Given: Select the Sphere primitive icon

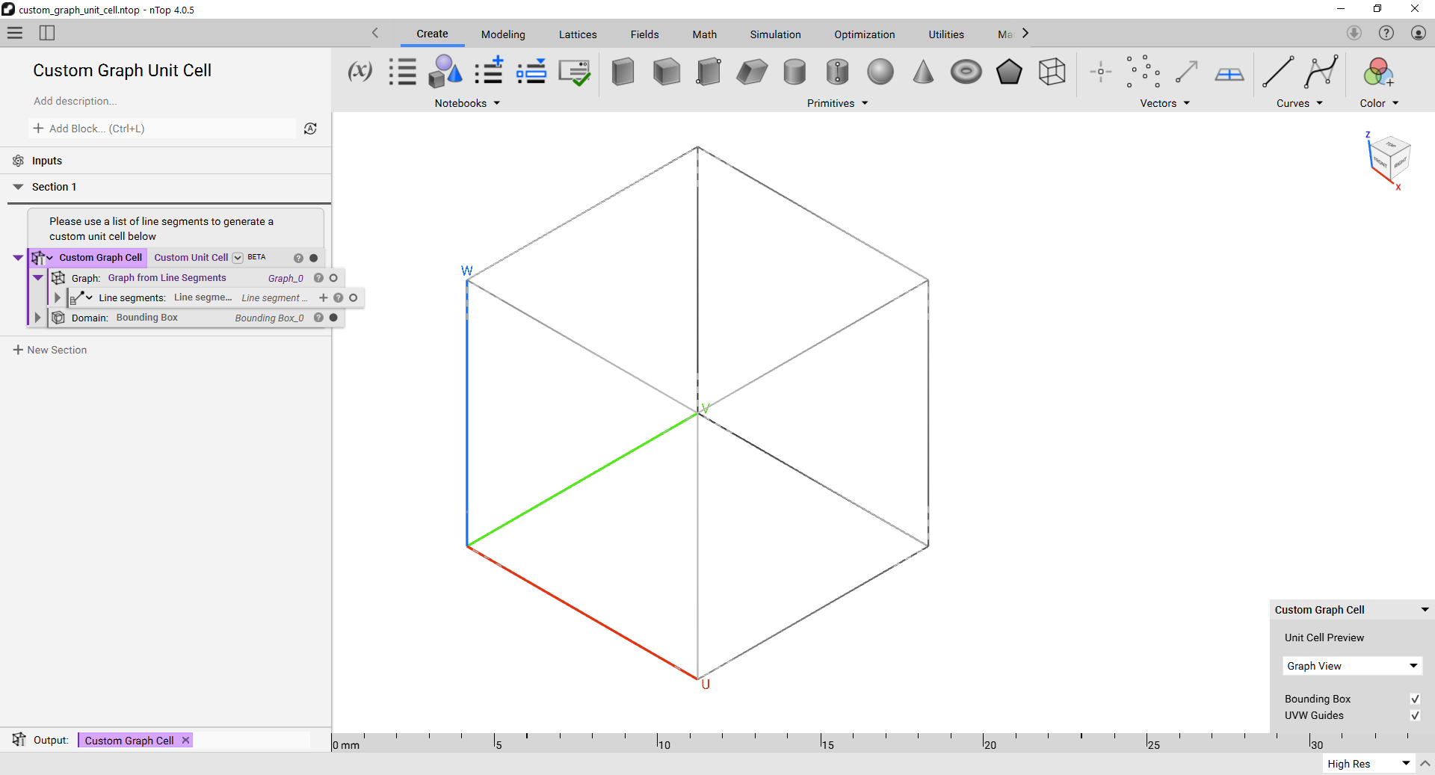Looking at the screenshot, I should coord(880,72).
